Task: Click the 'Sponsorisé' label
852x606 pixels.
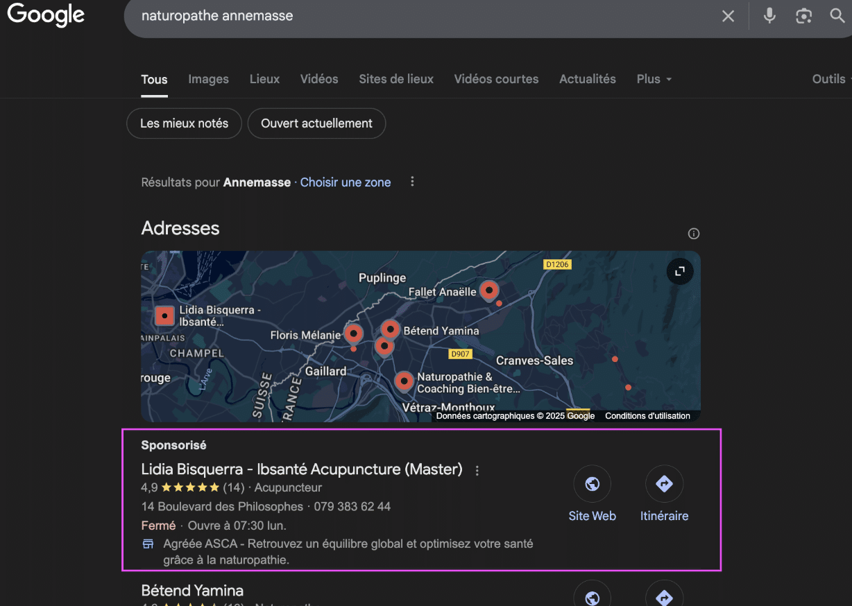Action: click(x=173, y=445)
